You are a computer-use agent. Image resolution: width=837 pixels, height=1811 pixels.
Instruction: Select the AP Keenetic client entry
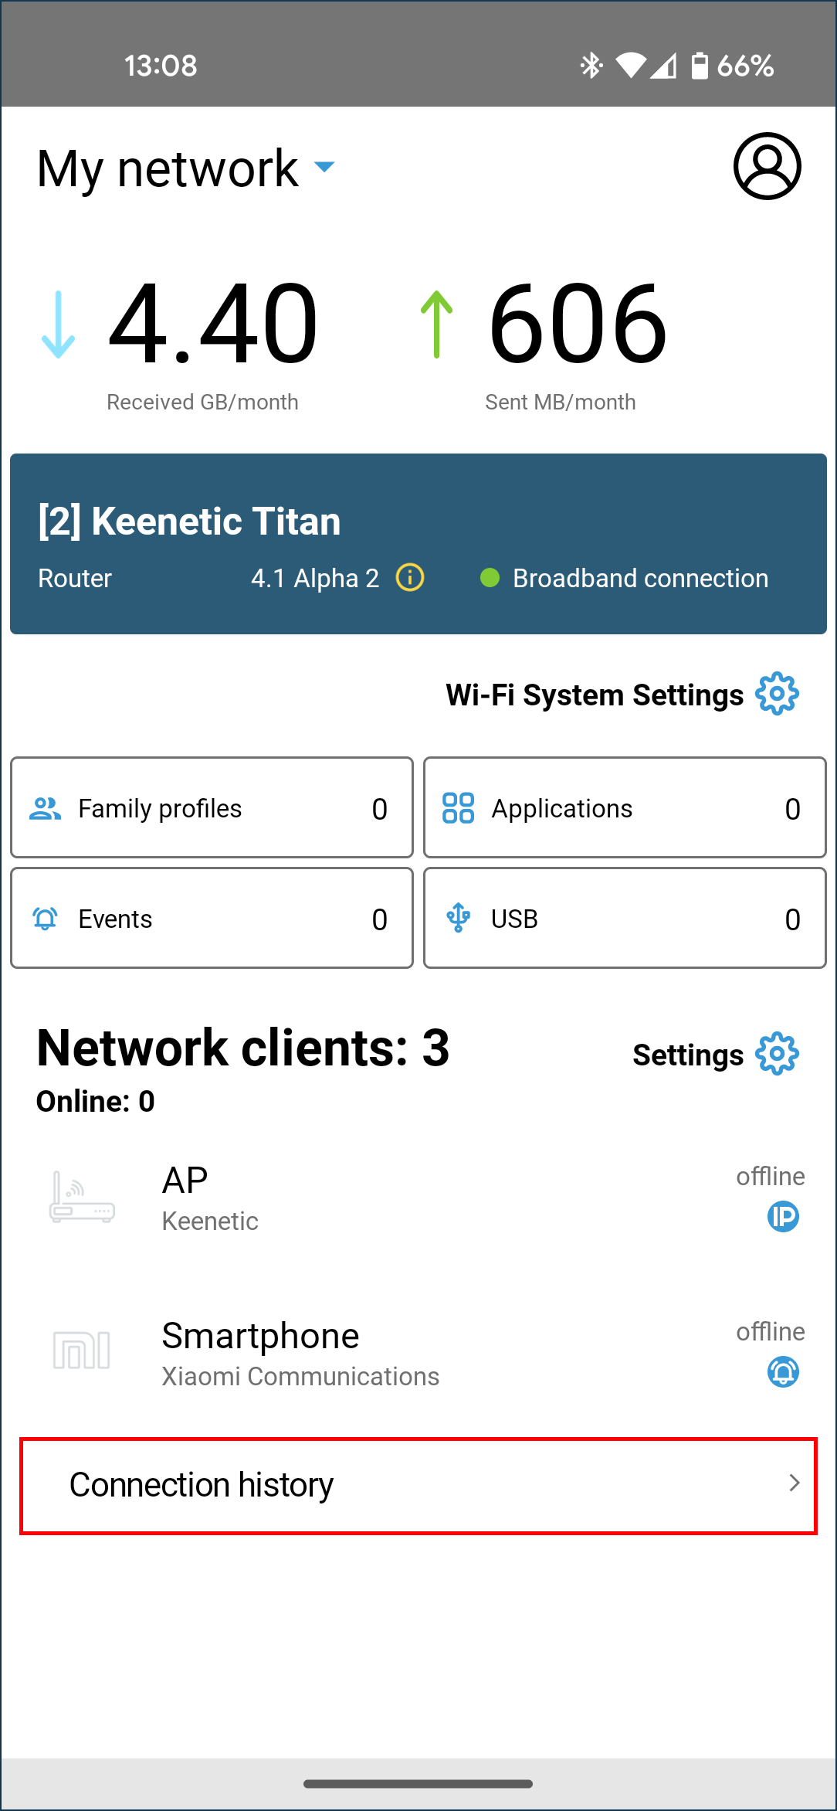click(386, 1198)
